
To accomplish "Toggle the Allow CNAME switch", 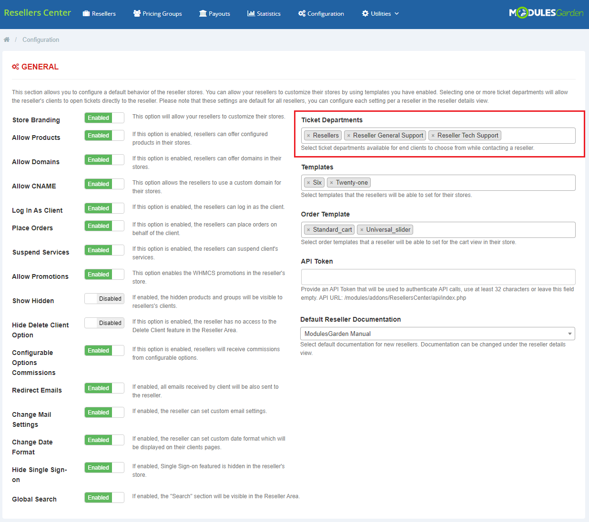I will (x=104, y=184).
